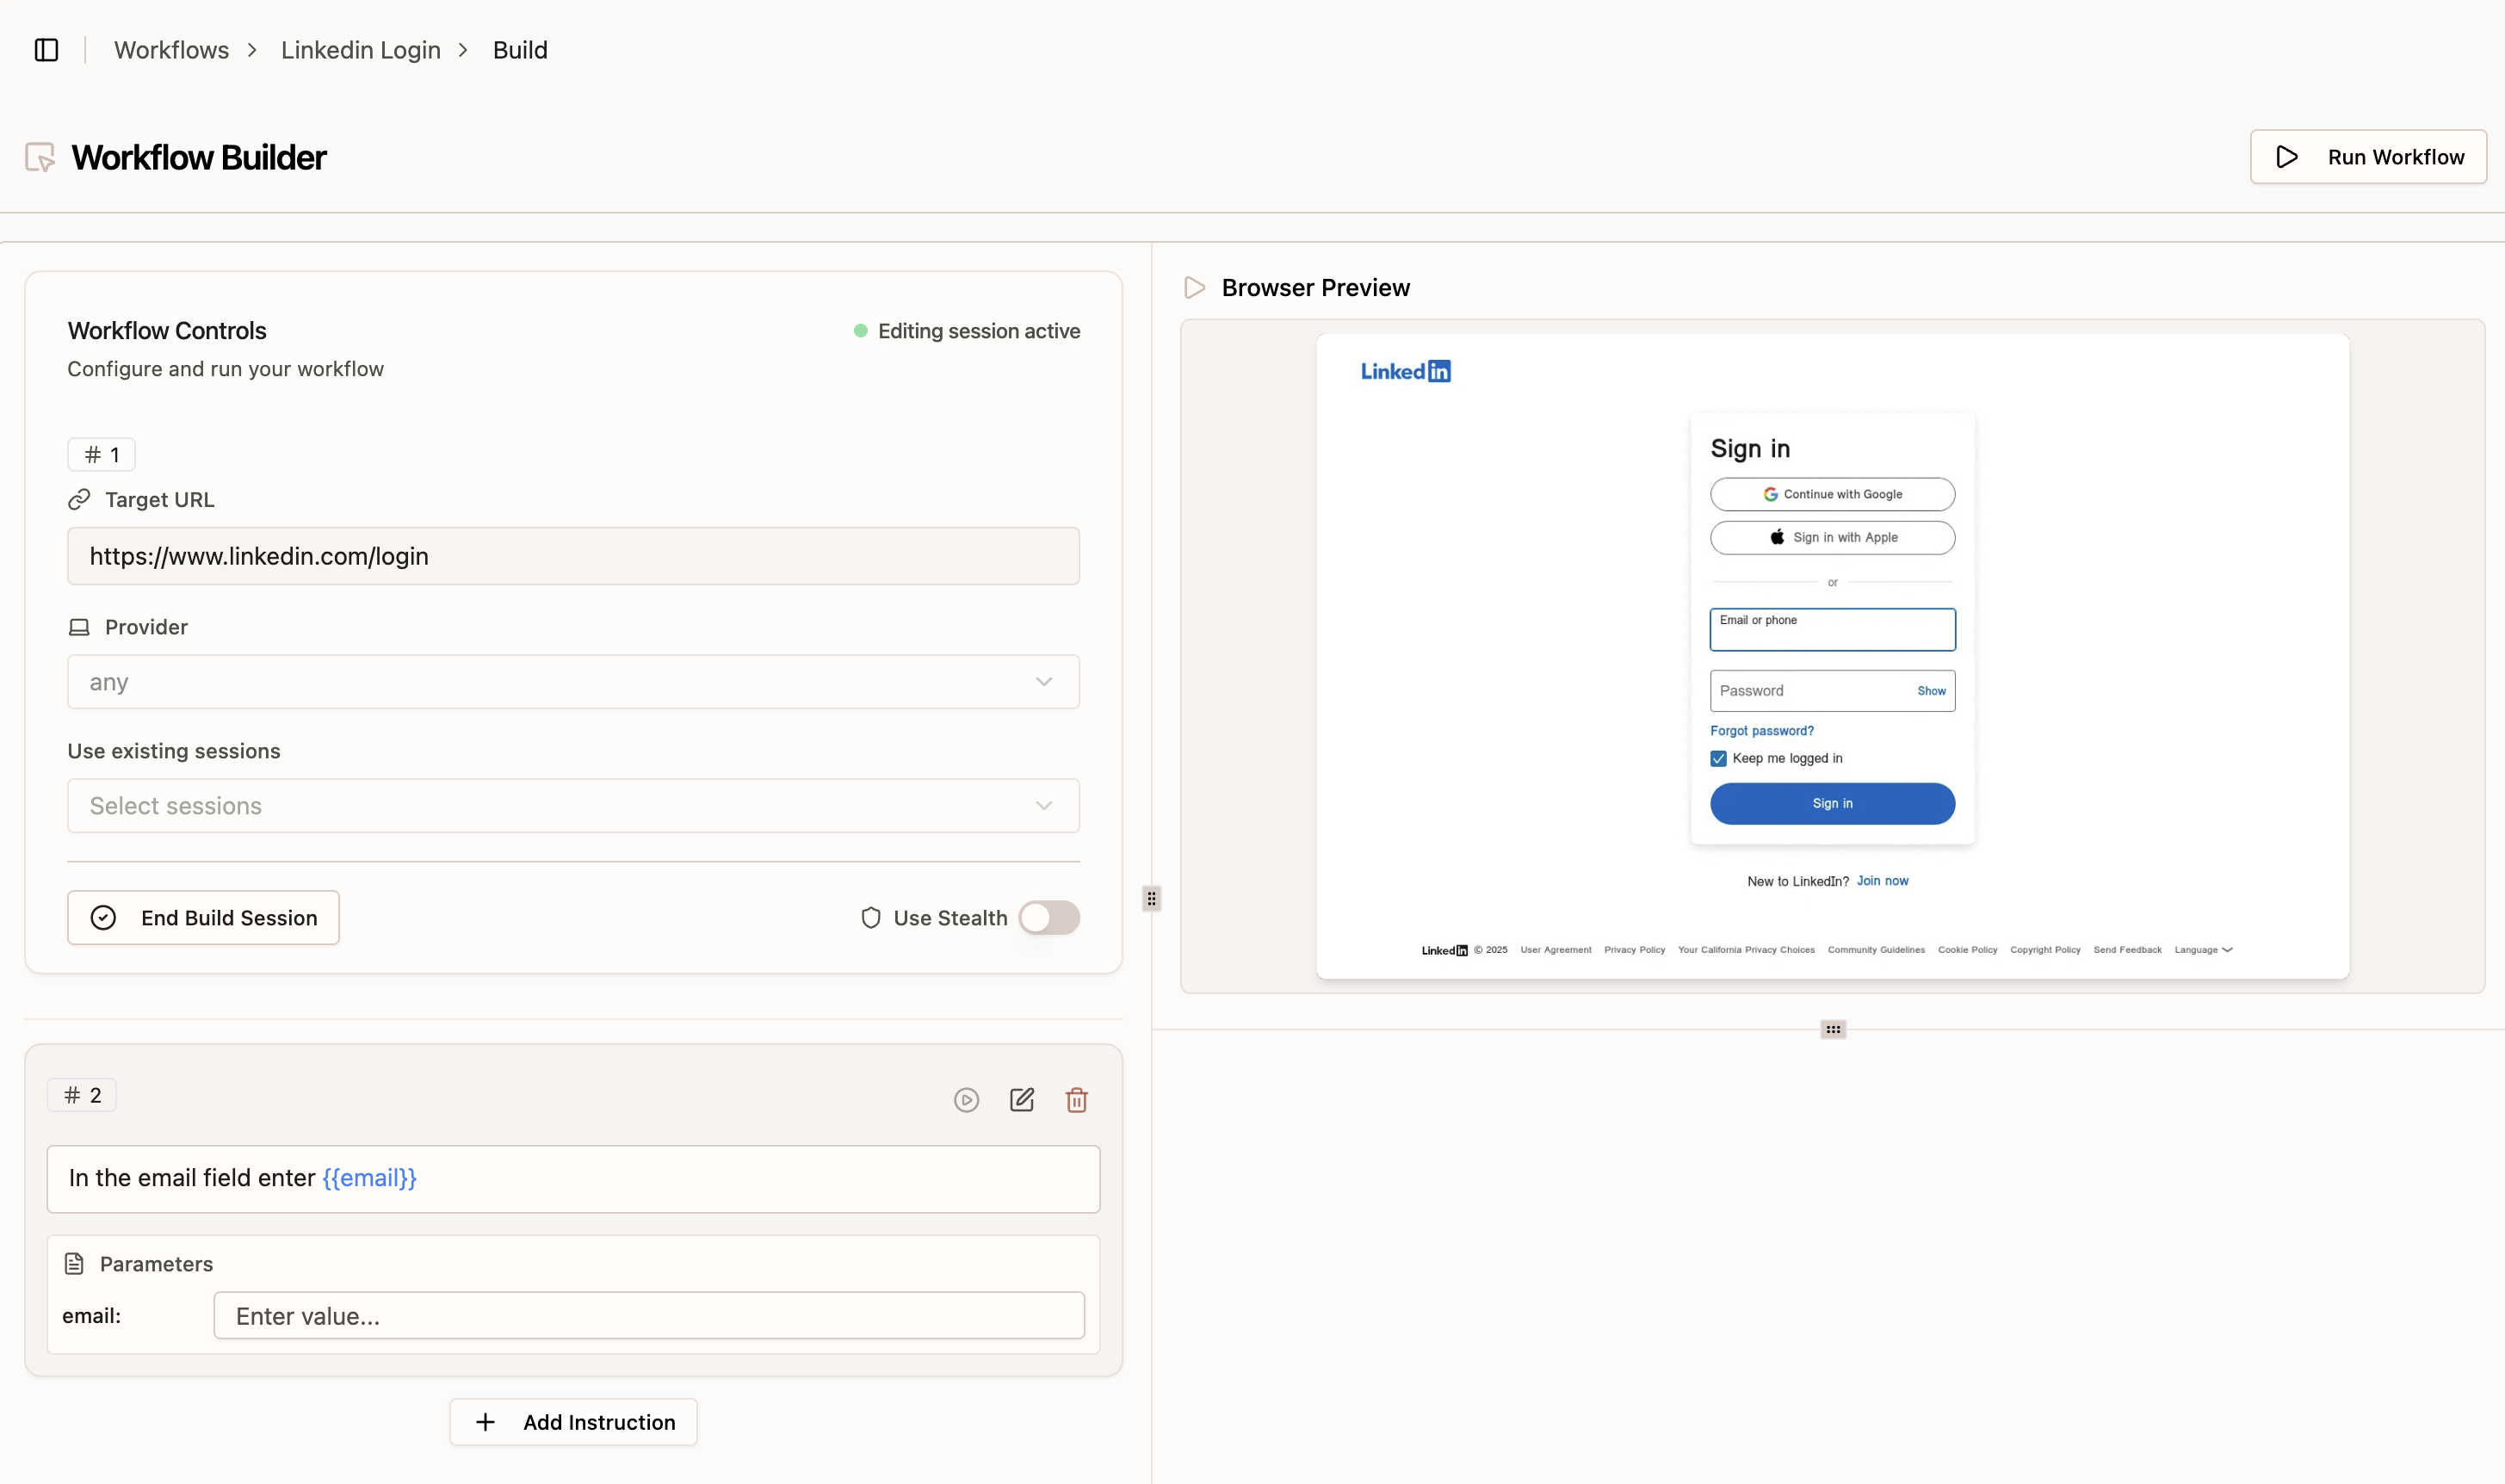
Task: Click Forgot password? in the preview
Action: click(1762, 730)
